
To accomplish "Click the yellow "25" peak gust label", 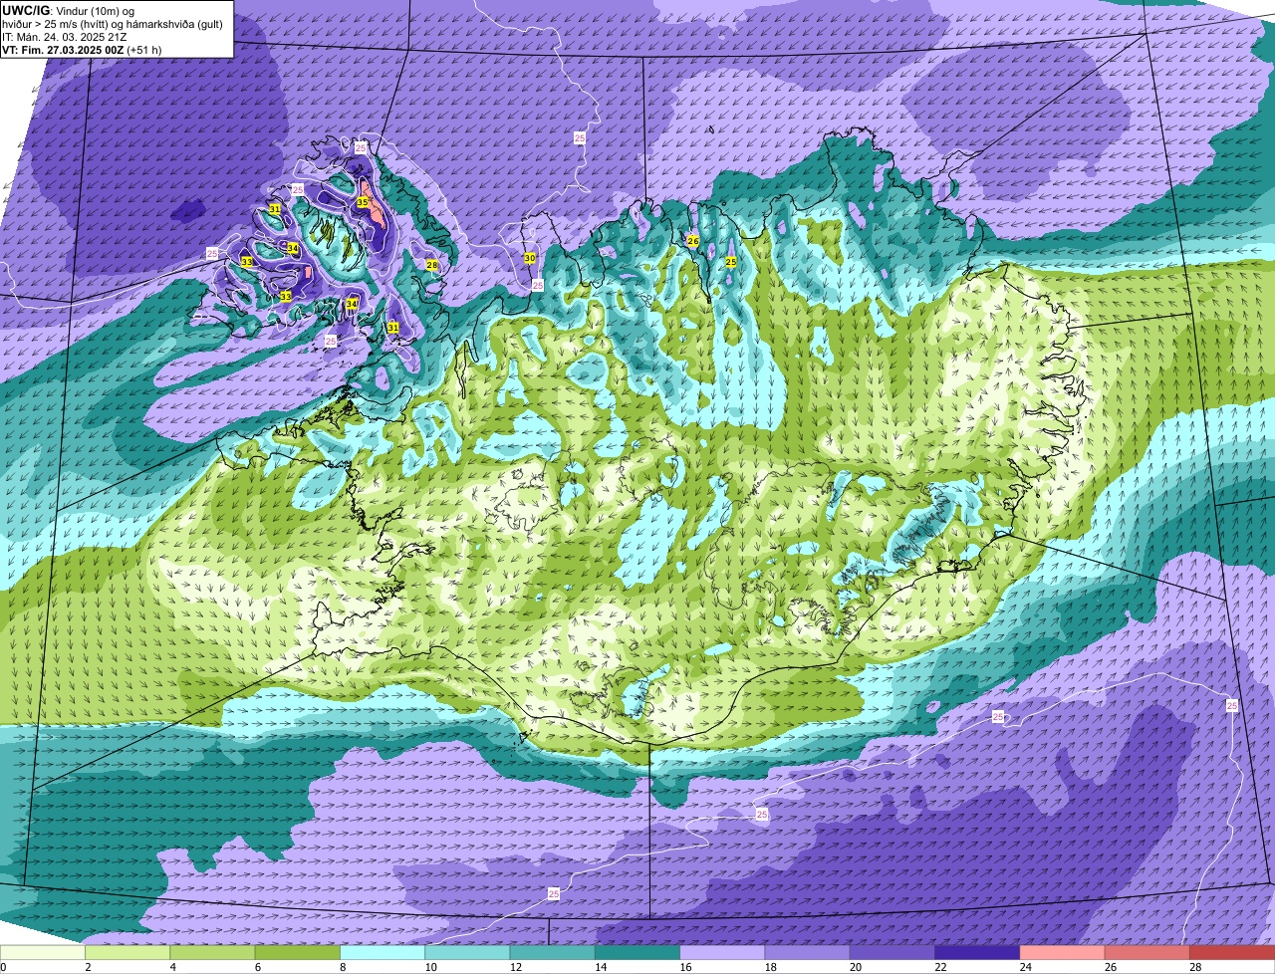I will coord(730,262).
